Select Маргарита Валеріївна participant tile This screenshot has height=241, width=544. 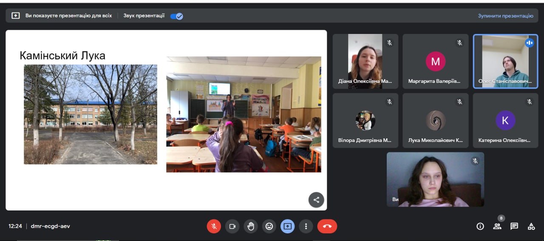click(x=436, y=62)
